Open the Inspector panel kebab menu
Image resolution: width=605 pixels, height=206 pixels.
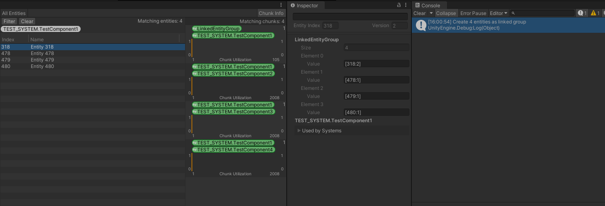[406, 5]
